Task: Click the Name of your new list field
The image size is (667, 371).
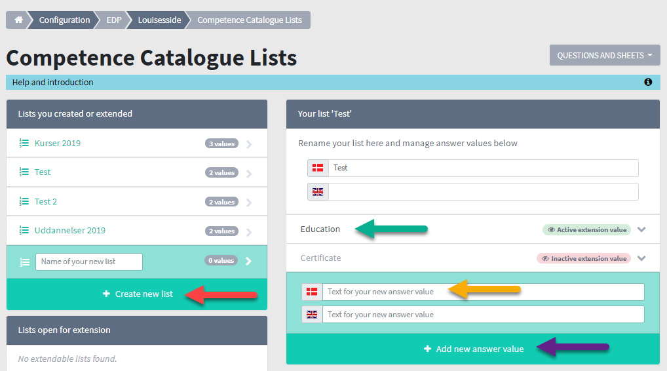Action: click(x=89, y=262)
